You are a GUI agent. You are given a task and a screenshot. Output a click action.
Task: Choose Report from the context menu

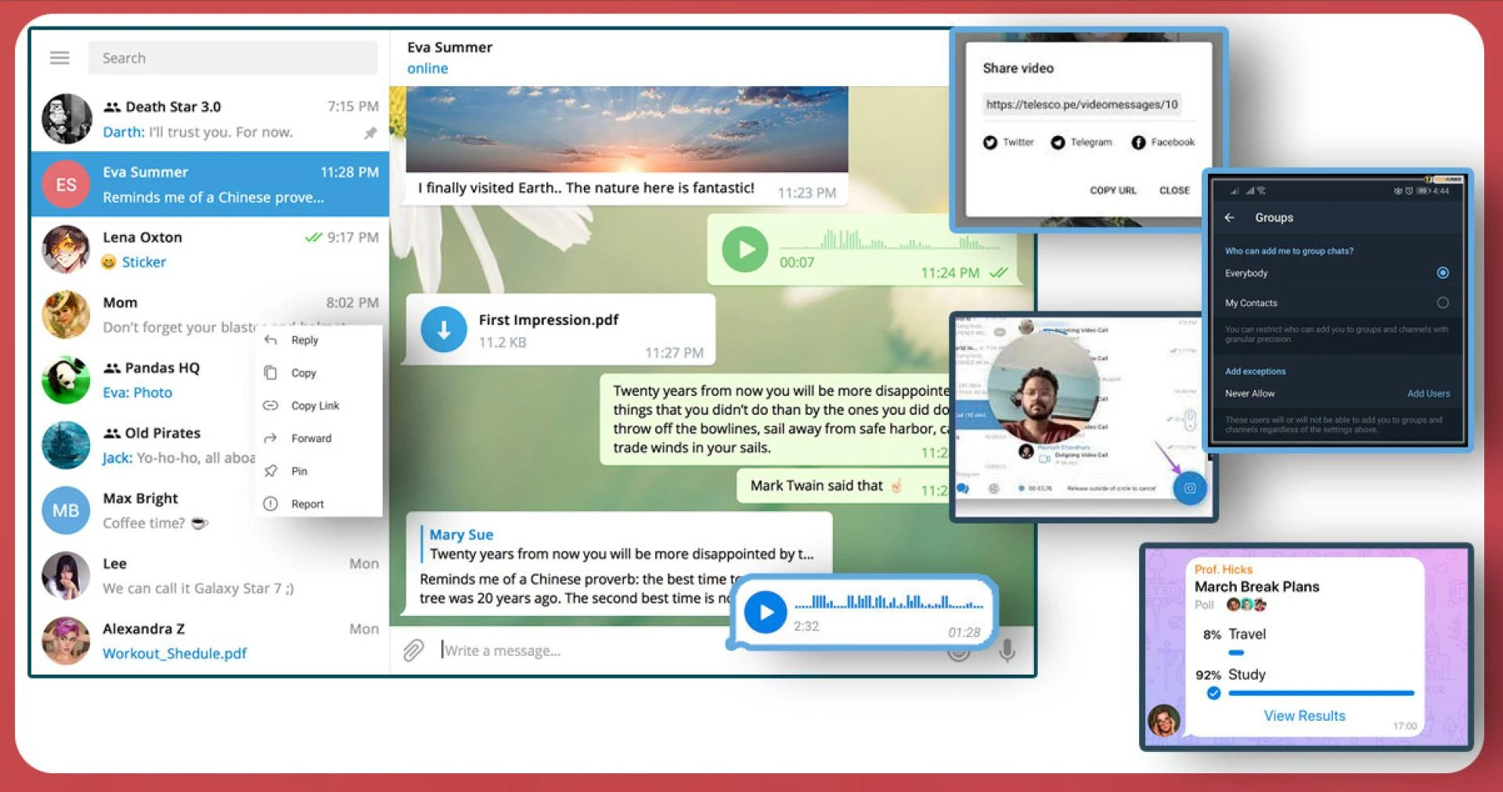[x=319, y=504]
